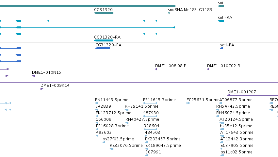This screenshot has width=278, height=157.
Task: Click the 487930 EST feature line
Action: tap(150, 116)
